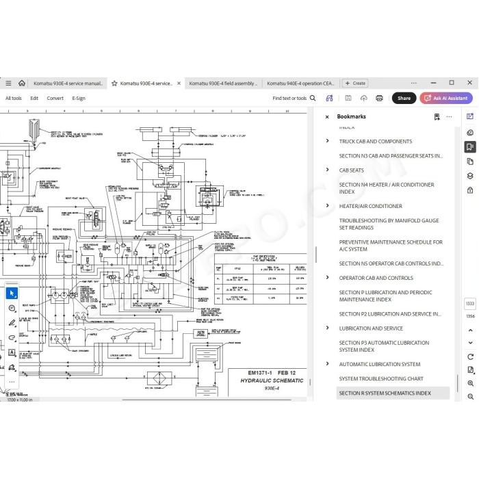Expand OPERATOR CAB AND CONTROLS bookmark
The image size is (479, 479).
coord(328,277)
